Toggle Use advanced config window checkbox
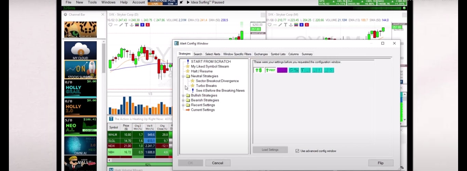 click(297, 151)
